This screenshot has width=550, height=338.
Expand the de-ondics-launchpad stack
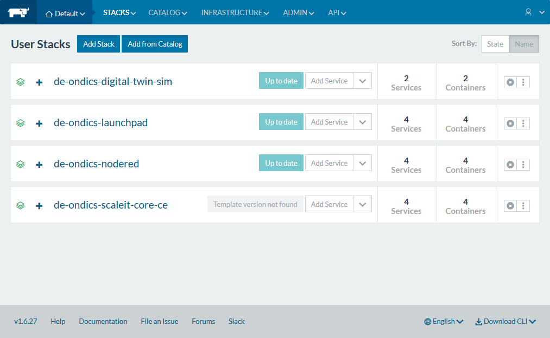click(x=39, y=123)
